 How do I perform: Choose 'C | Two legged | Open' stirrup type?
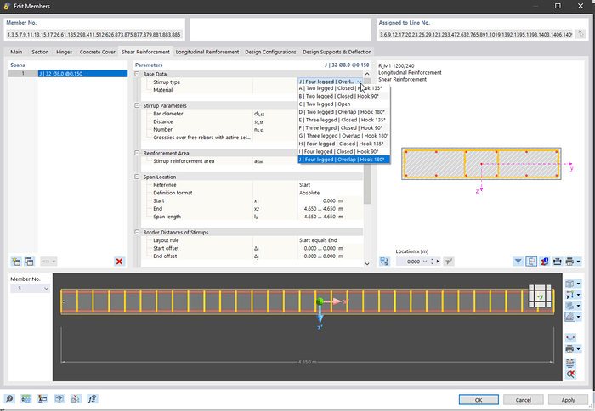(325, 104)
